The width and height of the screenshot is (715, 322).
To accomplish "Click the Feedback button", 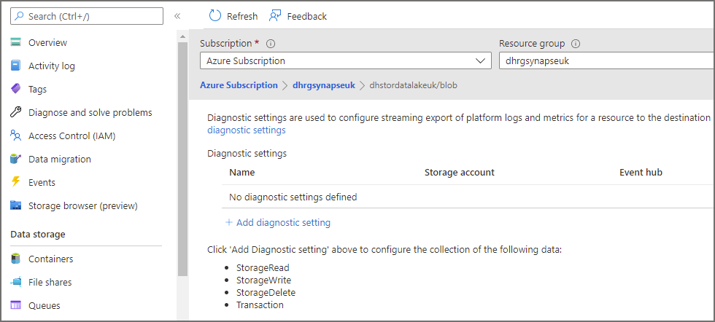I will [298, 16].
